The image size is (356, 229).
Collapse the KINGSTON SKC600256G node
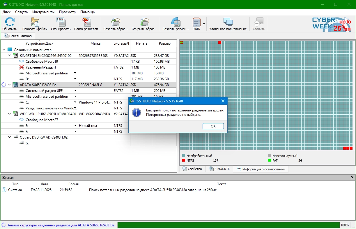[x=9, y=55]
